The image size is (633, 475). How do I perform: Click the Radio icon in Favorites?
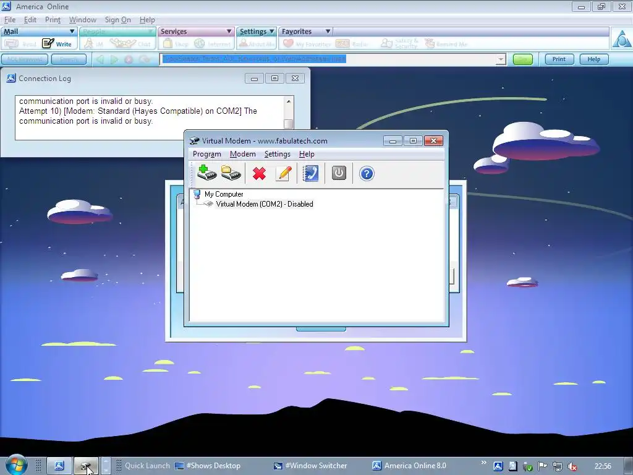click(351, 44)
